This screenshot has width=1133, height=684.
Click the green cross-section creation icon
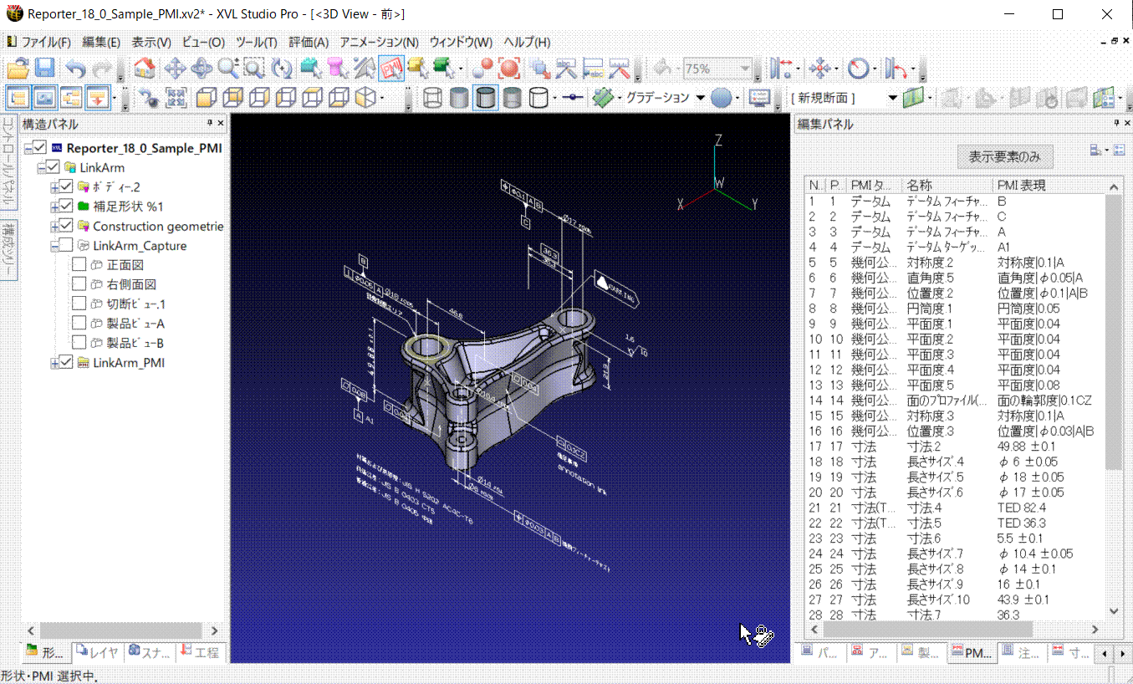(912, 98)
